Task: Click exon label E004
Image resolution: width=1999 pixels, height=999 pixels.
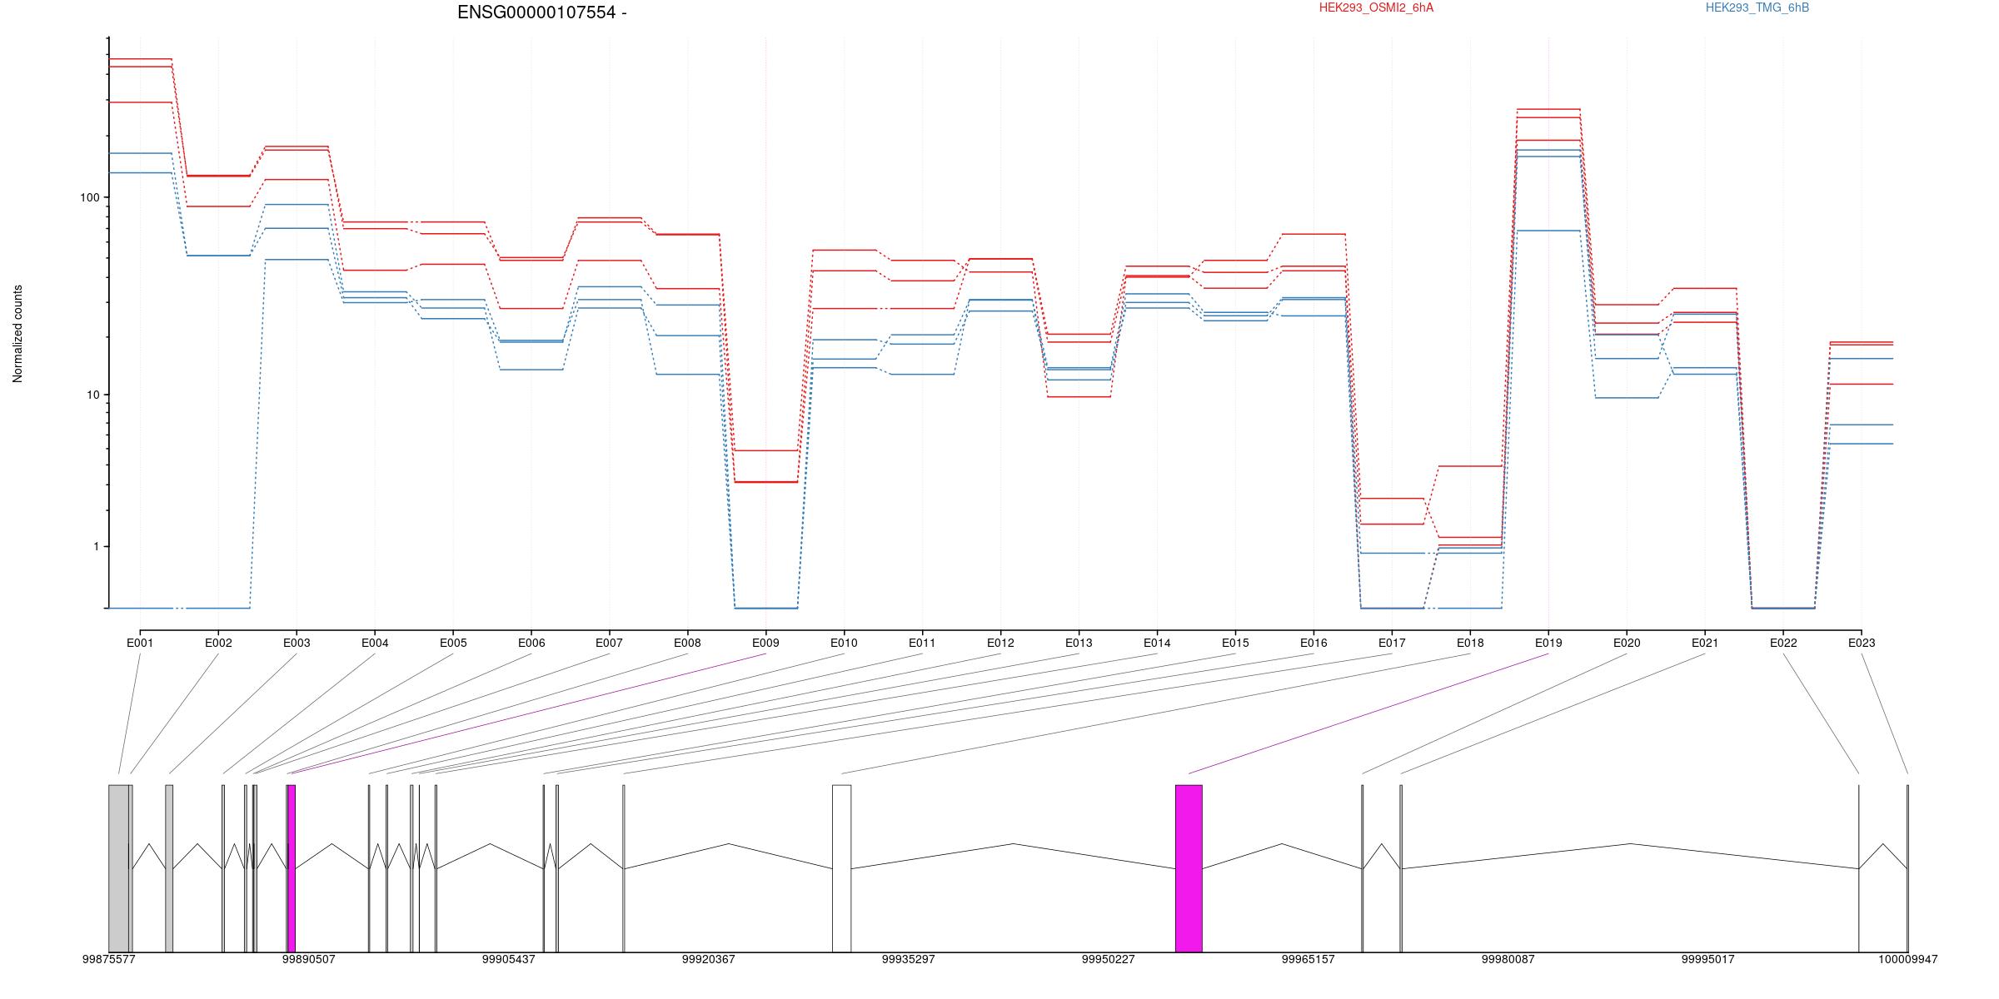Action: pyautogui.click(x=375, y=643)
